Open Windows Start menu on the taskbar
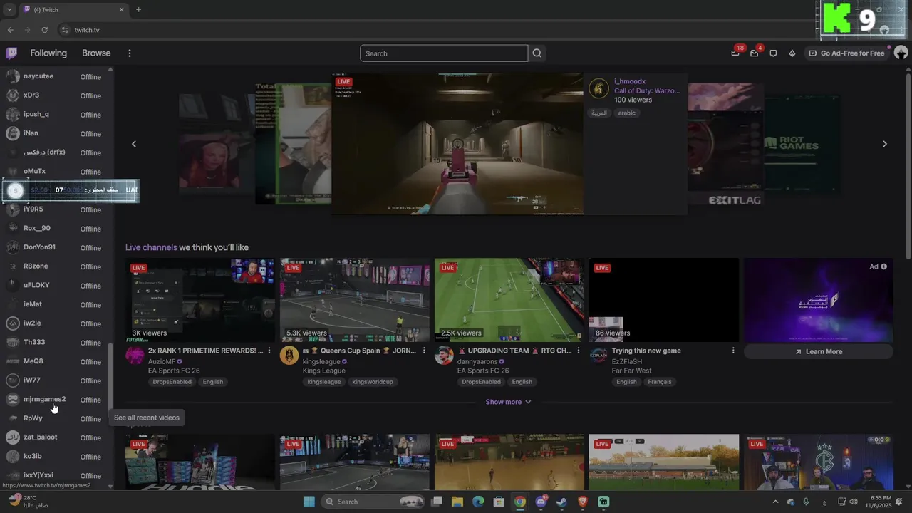 coord(309,502)
